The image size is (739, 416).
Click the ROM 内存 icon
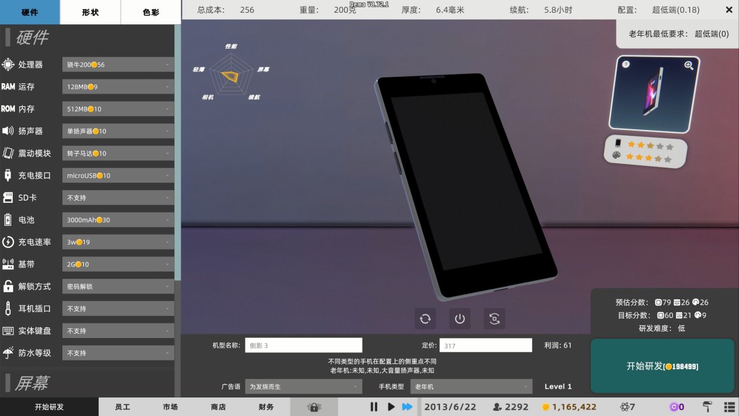point(8,109)
